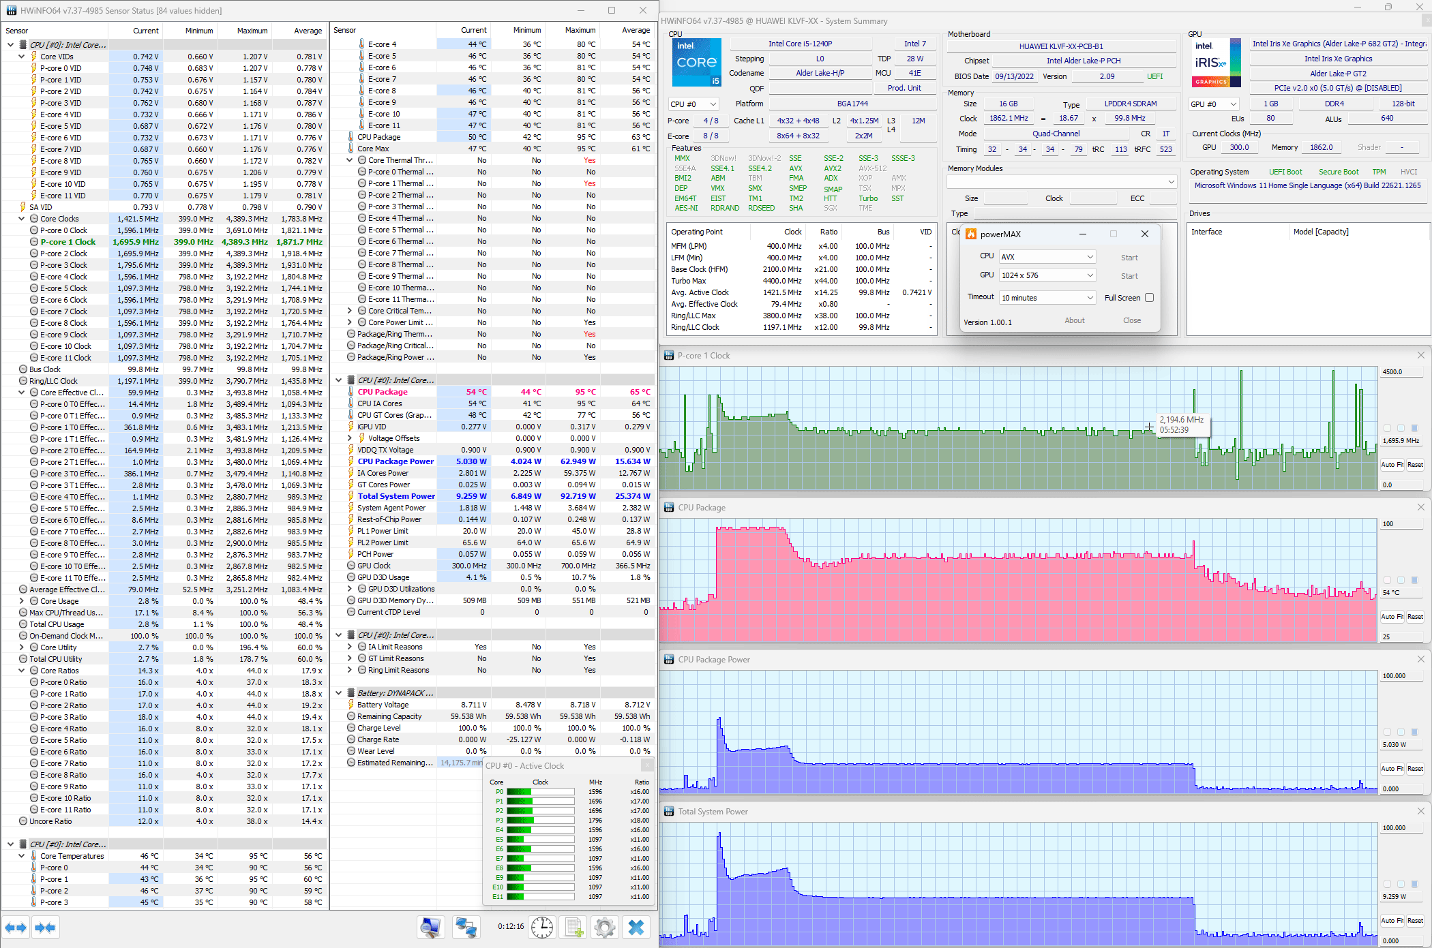Open sensor settings gear icon
Viewport: 1432px width, 948px height.
tap(604, 928)
